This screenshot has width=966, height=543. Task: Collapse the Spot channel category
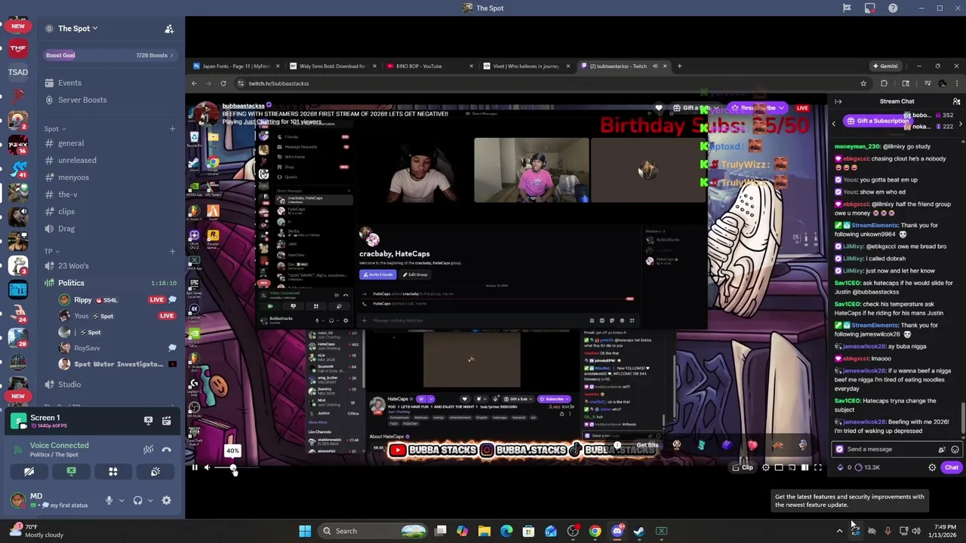coord(54,129)
